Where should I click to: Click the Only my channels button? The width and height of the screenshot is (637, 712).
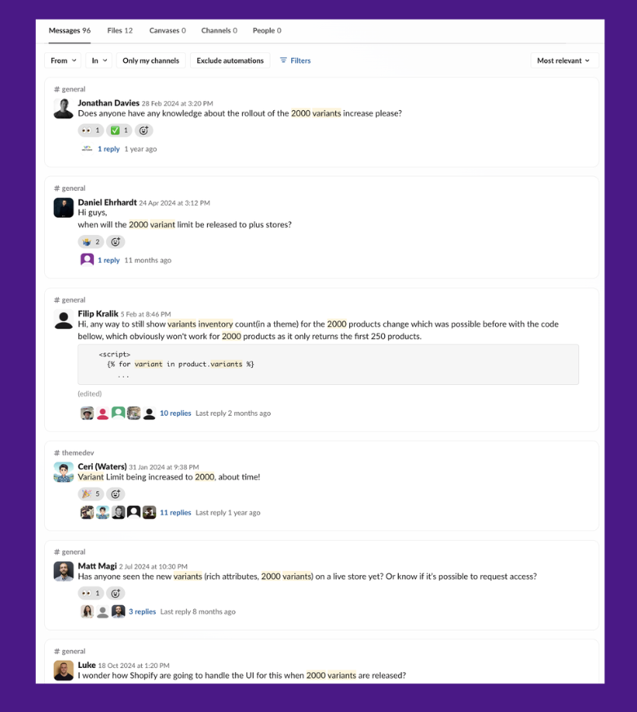point(151,60)
